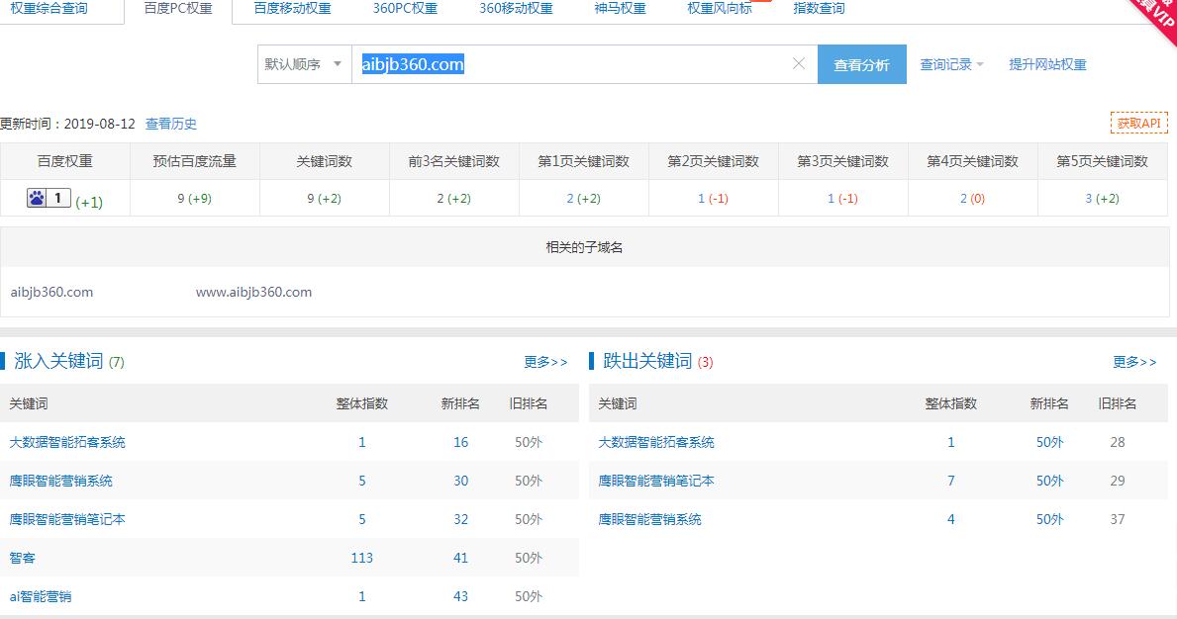Select the 百度PC权重 tab

[x=178, y=8]
